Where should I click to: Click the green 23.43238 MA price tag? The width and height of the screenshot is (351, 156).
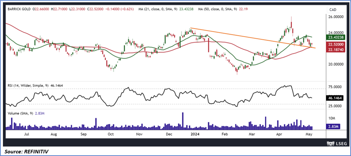(x=337, y=37)
